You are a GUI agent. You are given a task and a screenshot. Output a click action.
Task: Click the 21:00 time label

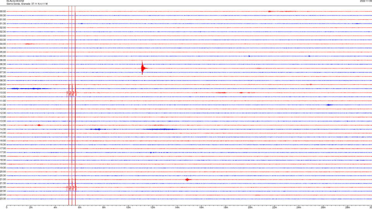click(x=3, y=179)
